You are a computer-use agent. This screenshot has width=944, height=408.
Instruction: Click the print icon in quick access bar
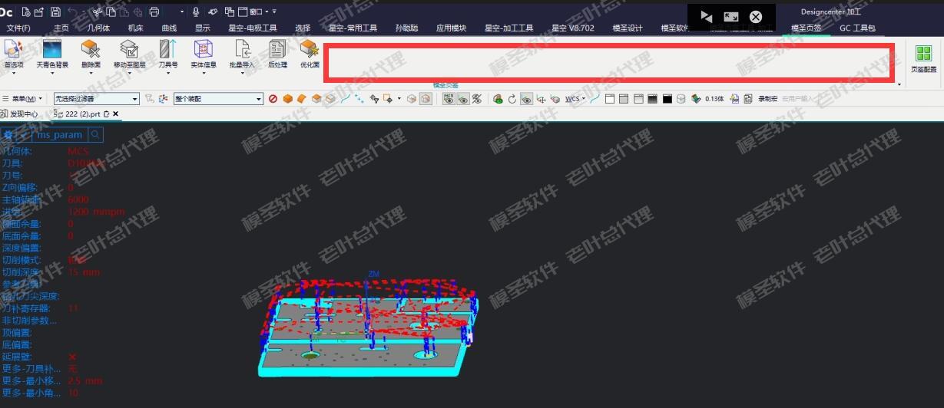pyautogui.click(x=154, y=12)
